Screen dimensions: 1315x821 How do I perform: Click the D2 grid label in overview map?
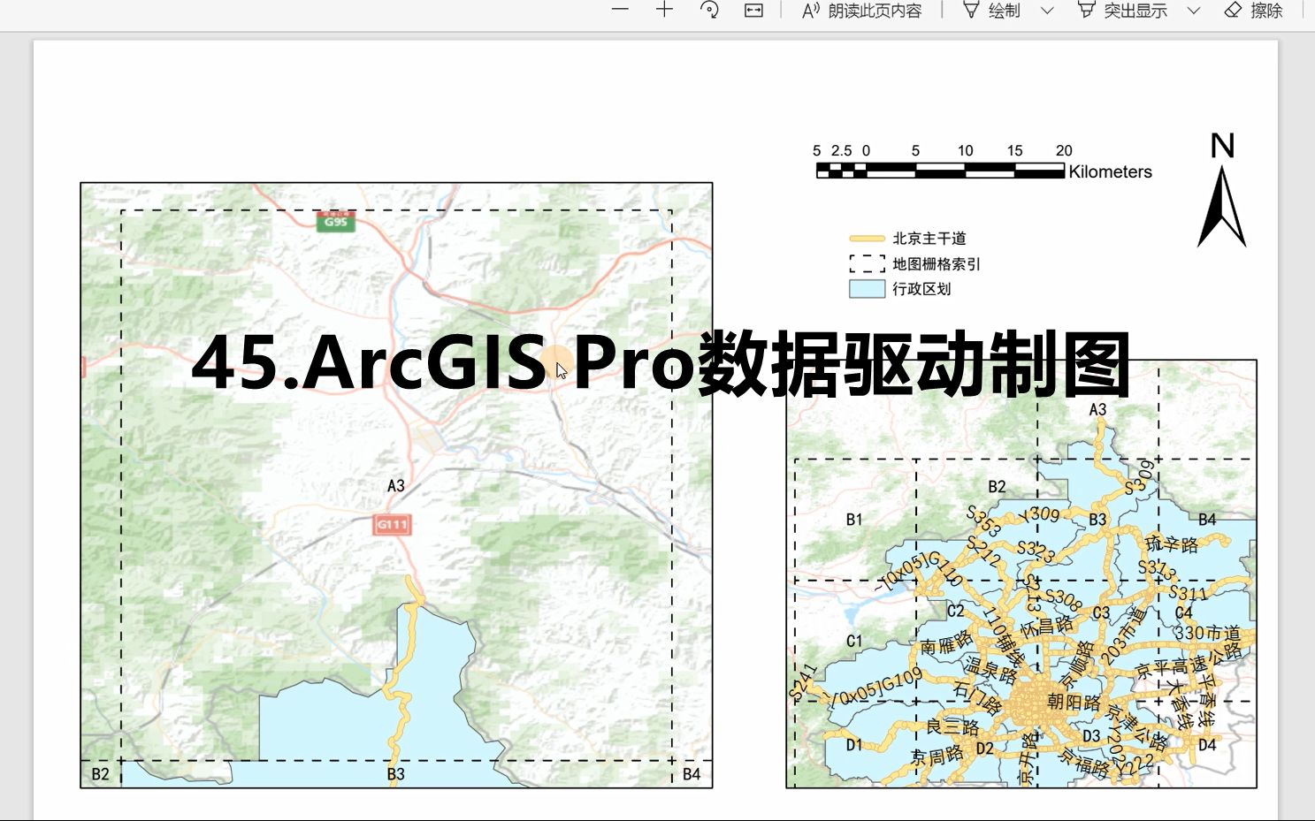tap(985, 749)
